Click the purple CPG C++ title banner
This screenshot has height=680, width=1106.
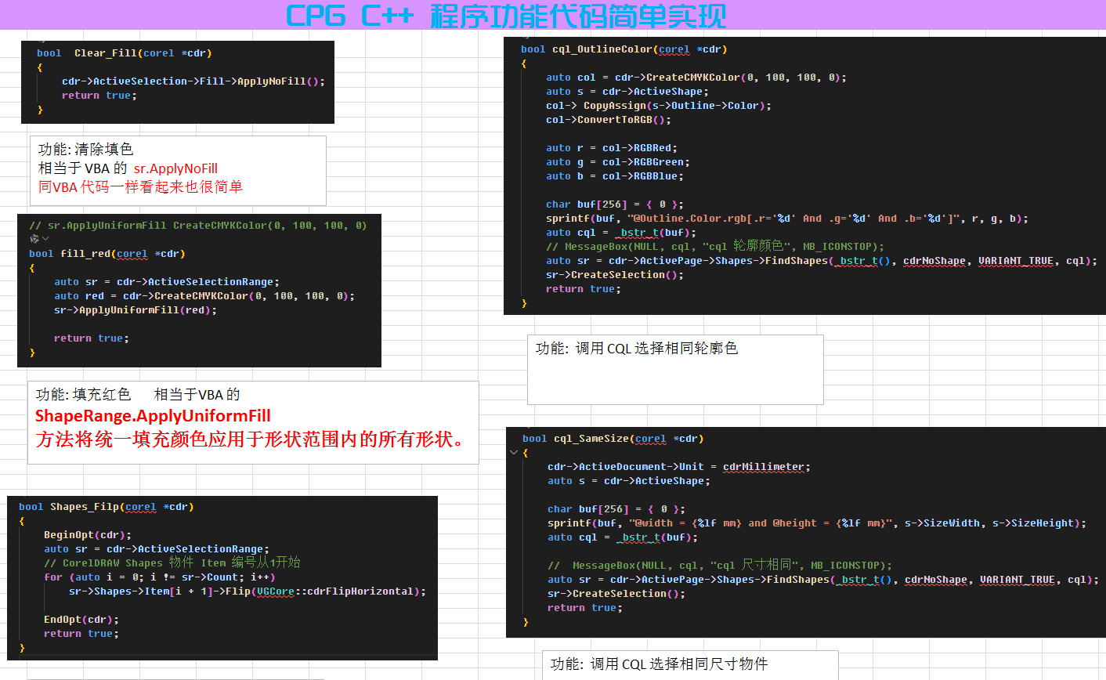click(x=553, y=15)
